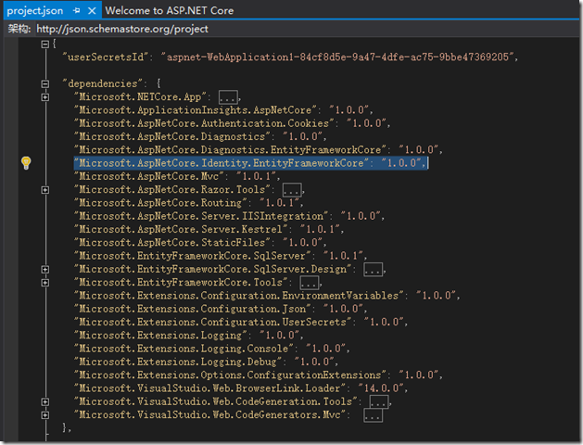Click the Configuration.Json dependency line

click(220, 309)
